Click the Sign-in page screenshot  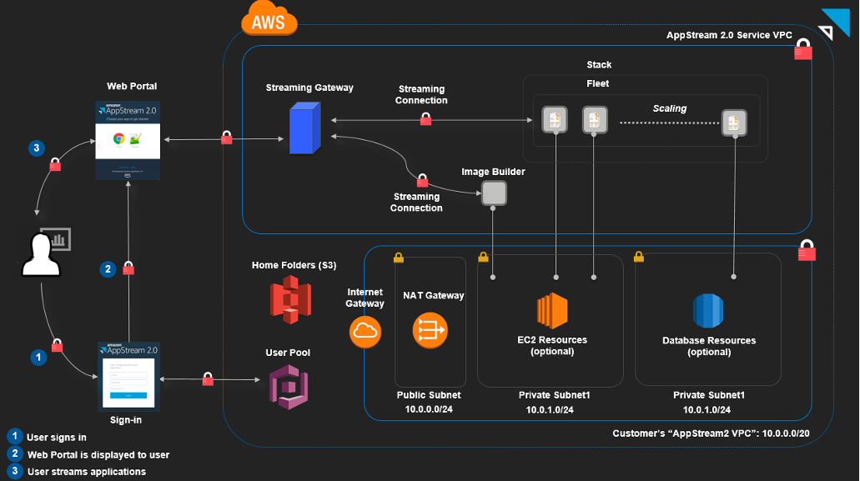tap(126, 373)
